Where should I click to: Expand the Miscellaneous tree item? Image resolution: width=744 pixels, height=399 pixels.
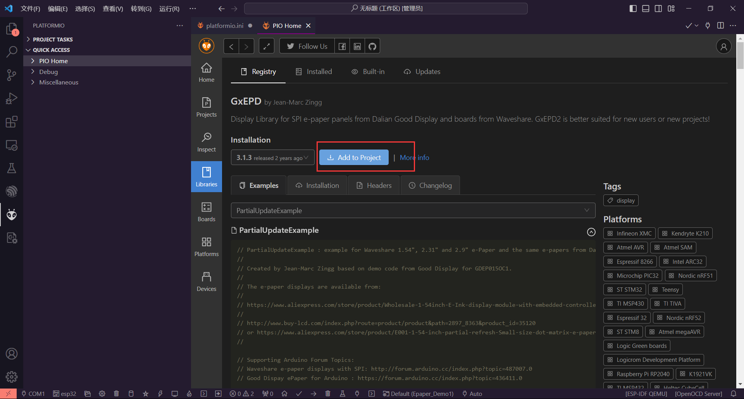pos(107,82)
